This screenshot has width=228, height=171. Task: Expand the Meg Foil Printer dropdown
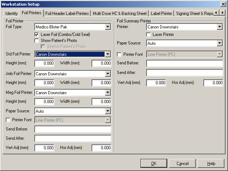[x=108, y=93]
